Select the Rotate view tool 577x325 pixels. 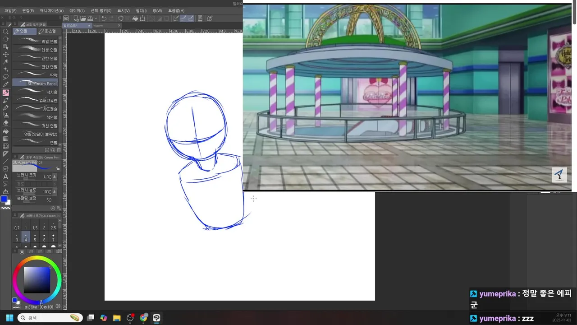[6, 39]
